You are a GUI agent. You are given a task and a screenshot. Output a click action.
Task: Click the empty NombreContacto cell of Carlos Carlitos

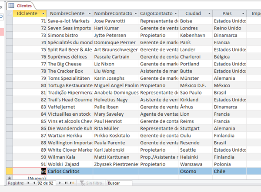pos(116,171)
